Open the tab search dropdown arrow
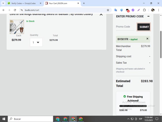 (3, 3)
